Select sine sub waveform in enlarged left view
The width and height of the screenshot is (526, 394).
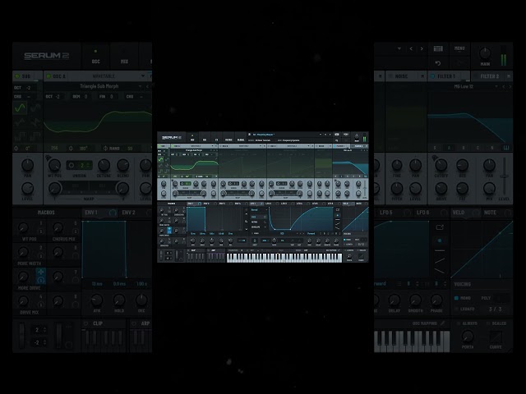pyautogui.click(x=20, y=108)
